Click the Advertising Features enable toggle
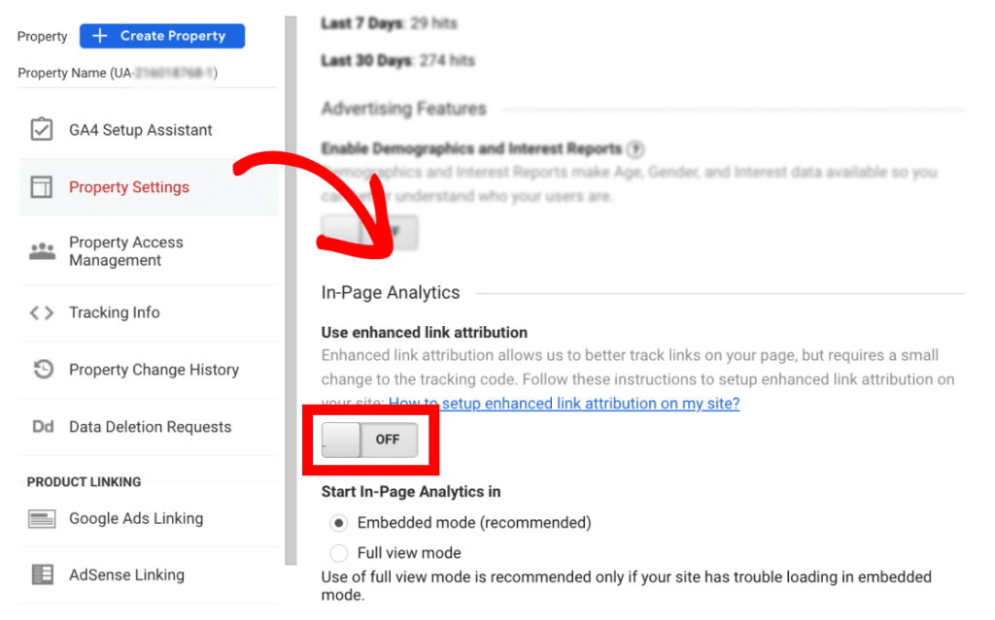This screenshot has width=995, height=620. pyautogui.click(x=369, y=232)
